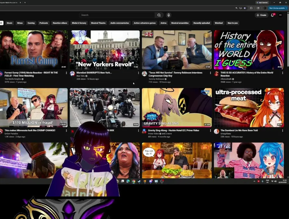Play the $170 MILLION in fraud thumbnail
This screenshot has height=219, width=289.
pyautogui.click(x=34, y=108)
